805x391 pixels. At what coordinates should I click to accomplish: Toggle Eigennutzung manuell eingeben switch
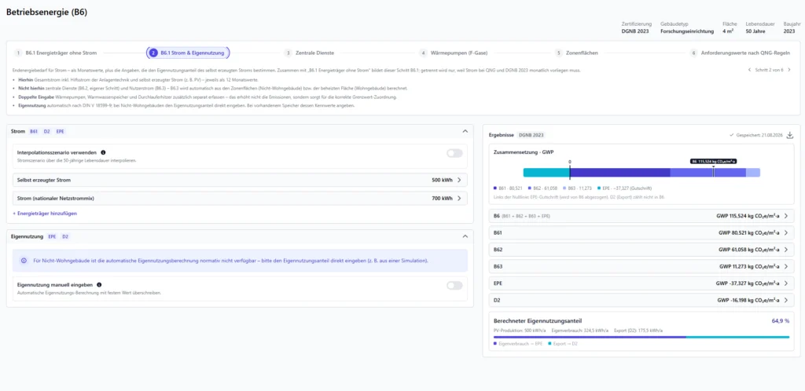pyautogui.click(x=454, y=286)
